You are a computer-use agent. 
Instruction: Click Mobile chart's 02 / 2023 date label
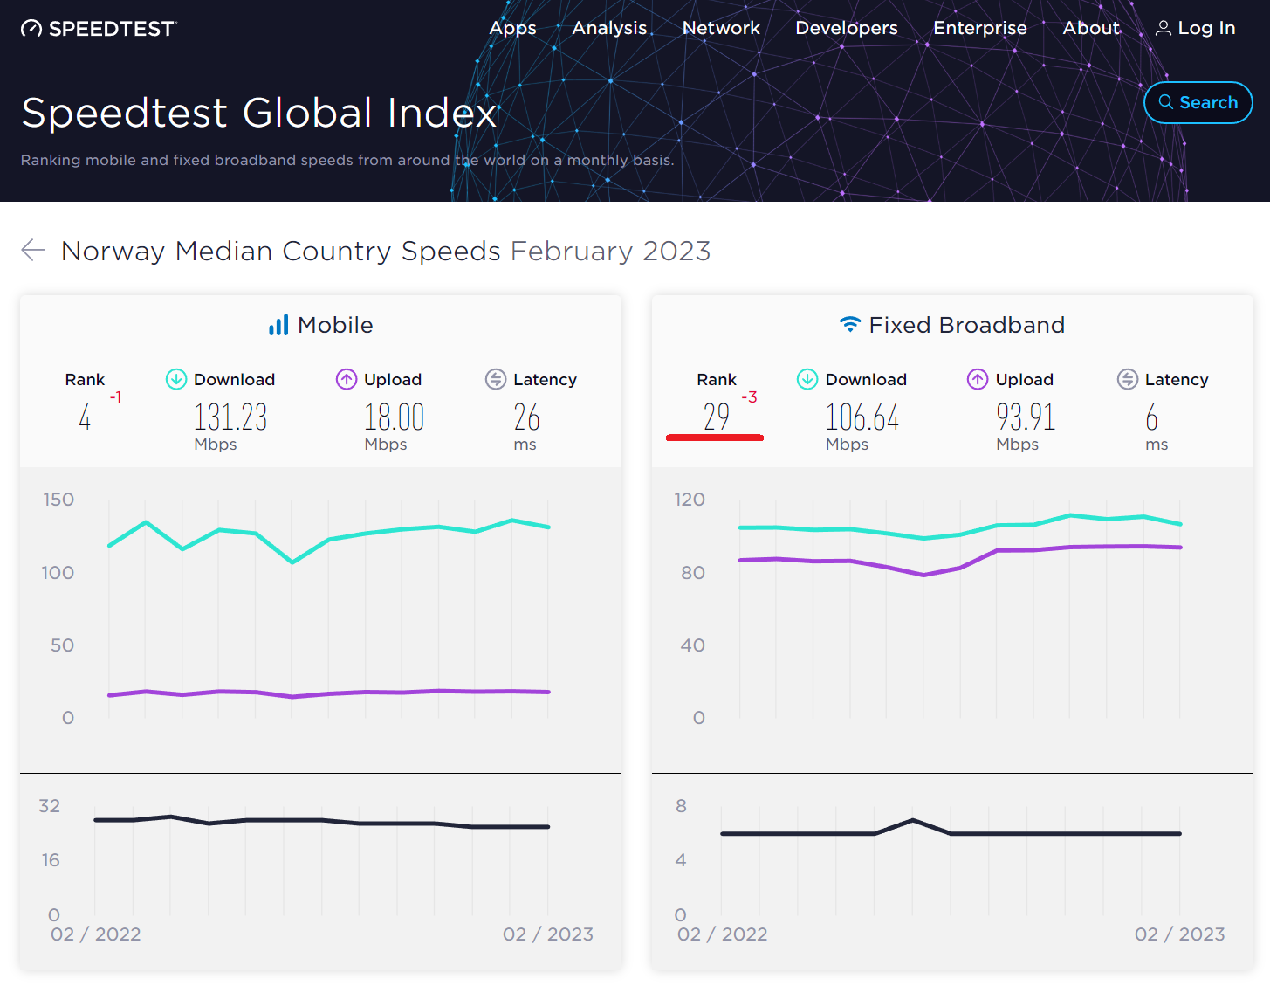(x=548, y=934)
